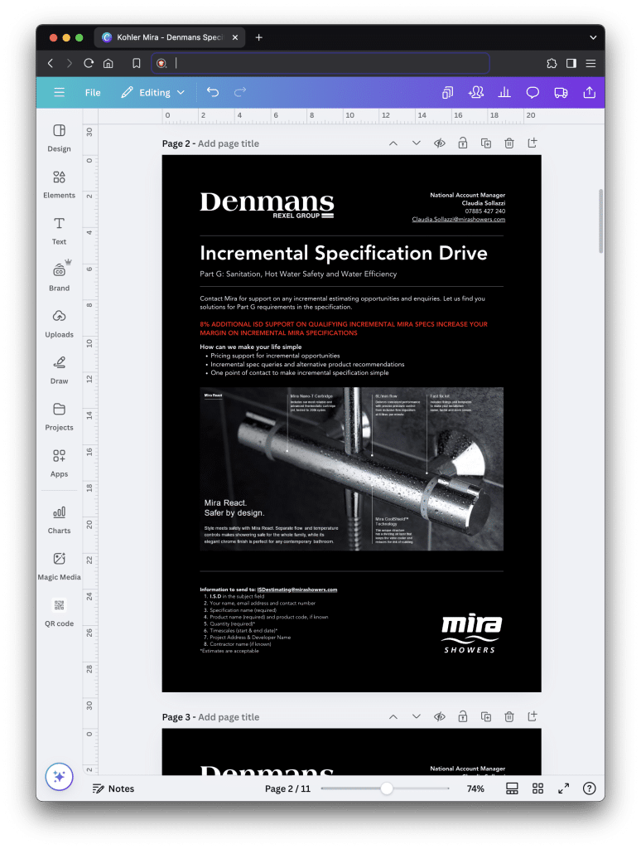
Task: Click the Redo arrow
Action: (x=239, y=93)
